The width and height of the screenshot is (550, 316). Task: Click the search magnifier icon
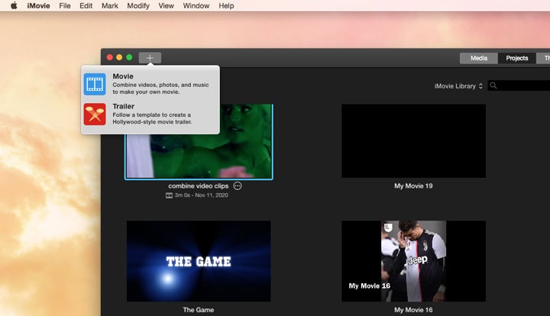click(x=493, y=85)
